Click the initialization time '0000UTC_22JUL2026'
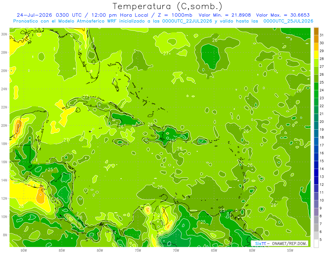 pos(186,21)
